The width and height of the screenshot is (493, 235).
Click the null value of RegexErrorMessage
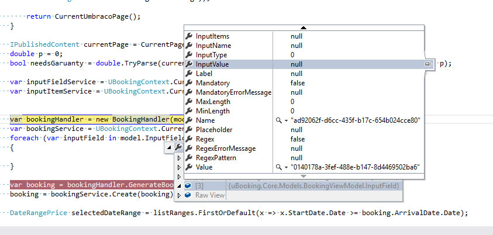coord(297,148)
